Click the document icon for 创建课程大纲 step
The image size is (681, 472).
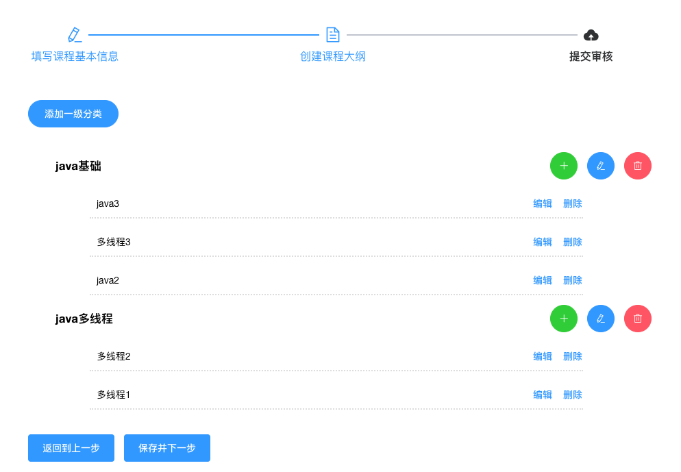[332, 35]
